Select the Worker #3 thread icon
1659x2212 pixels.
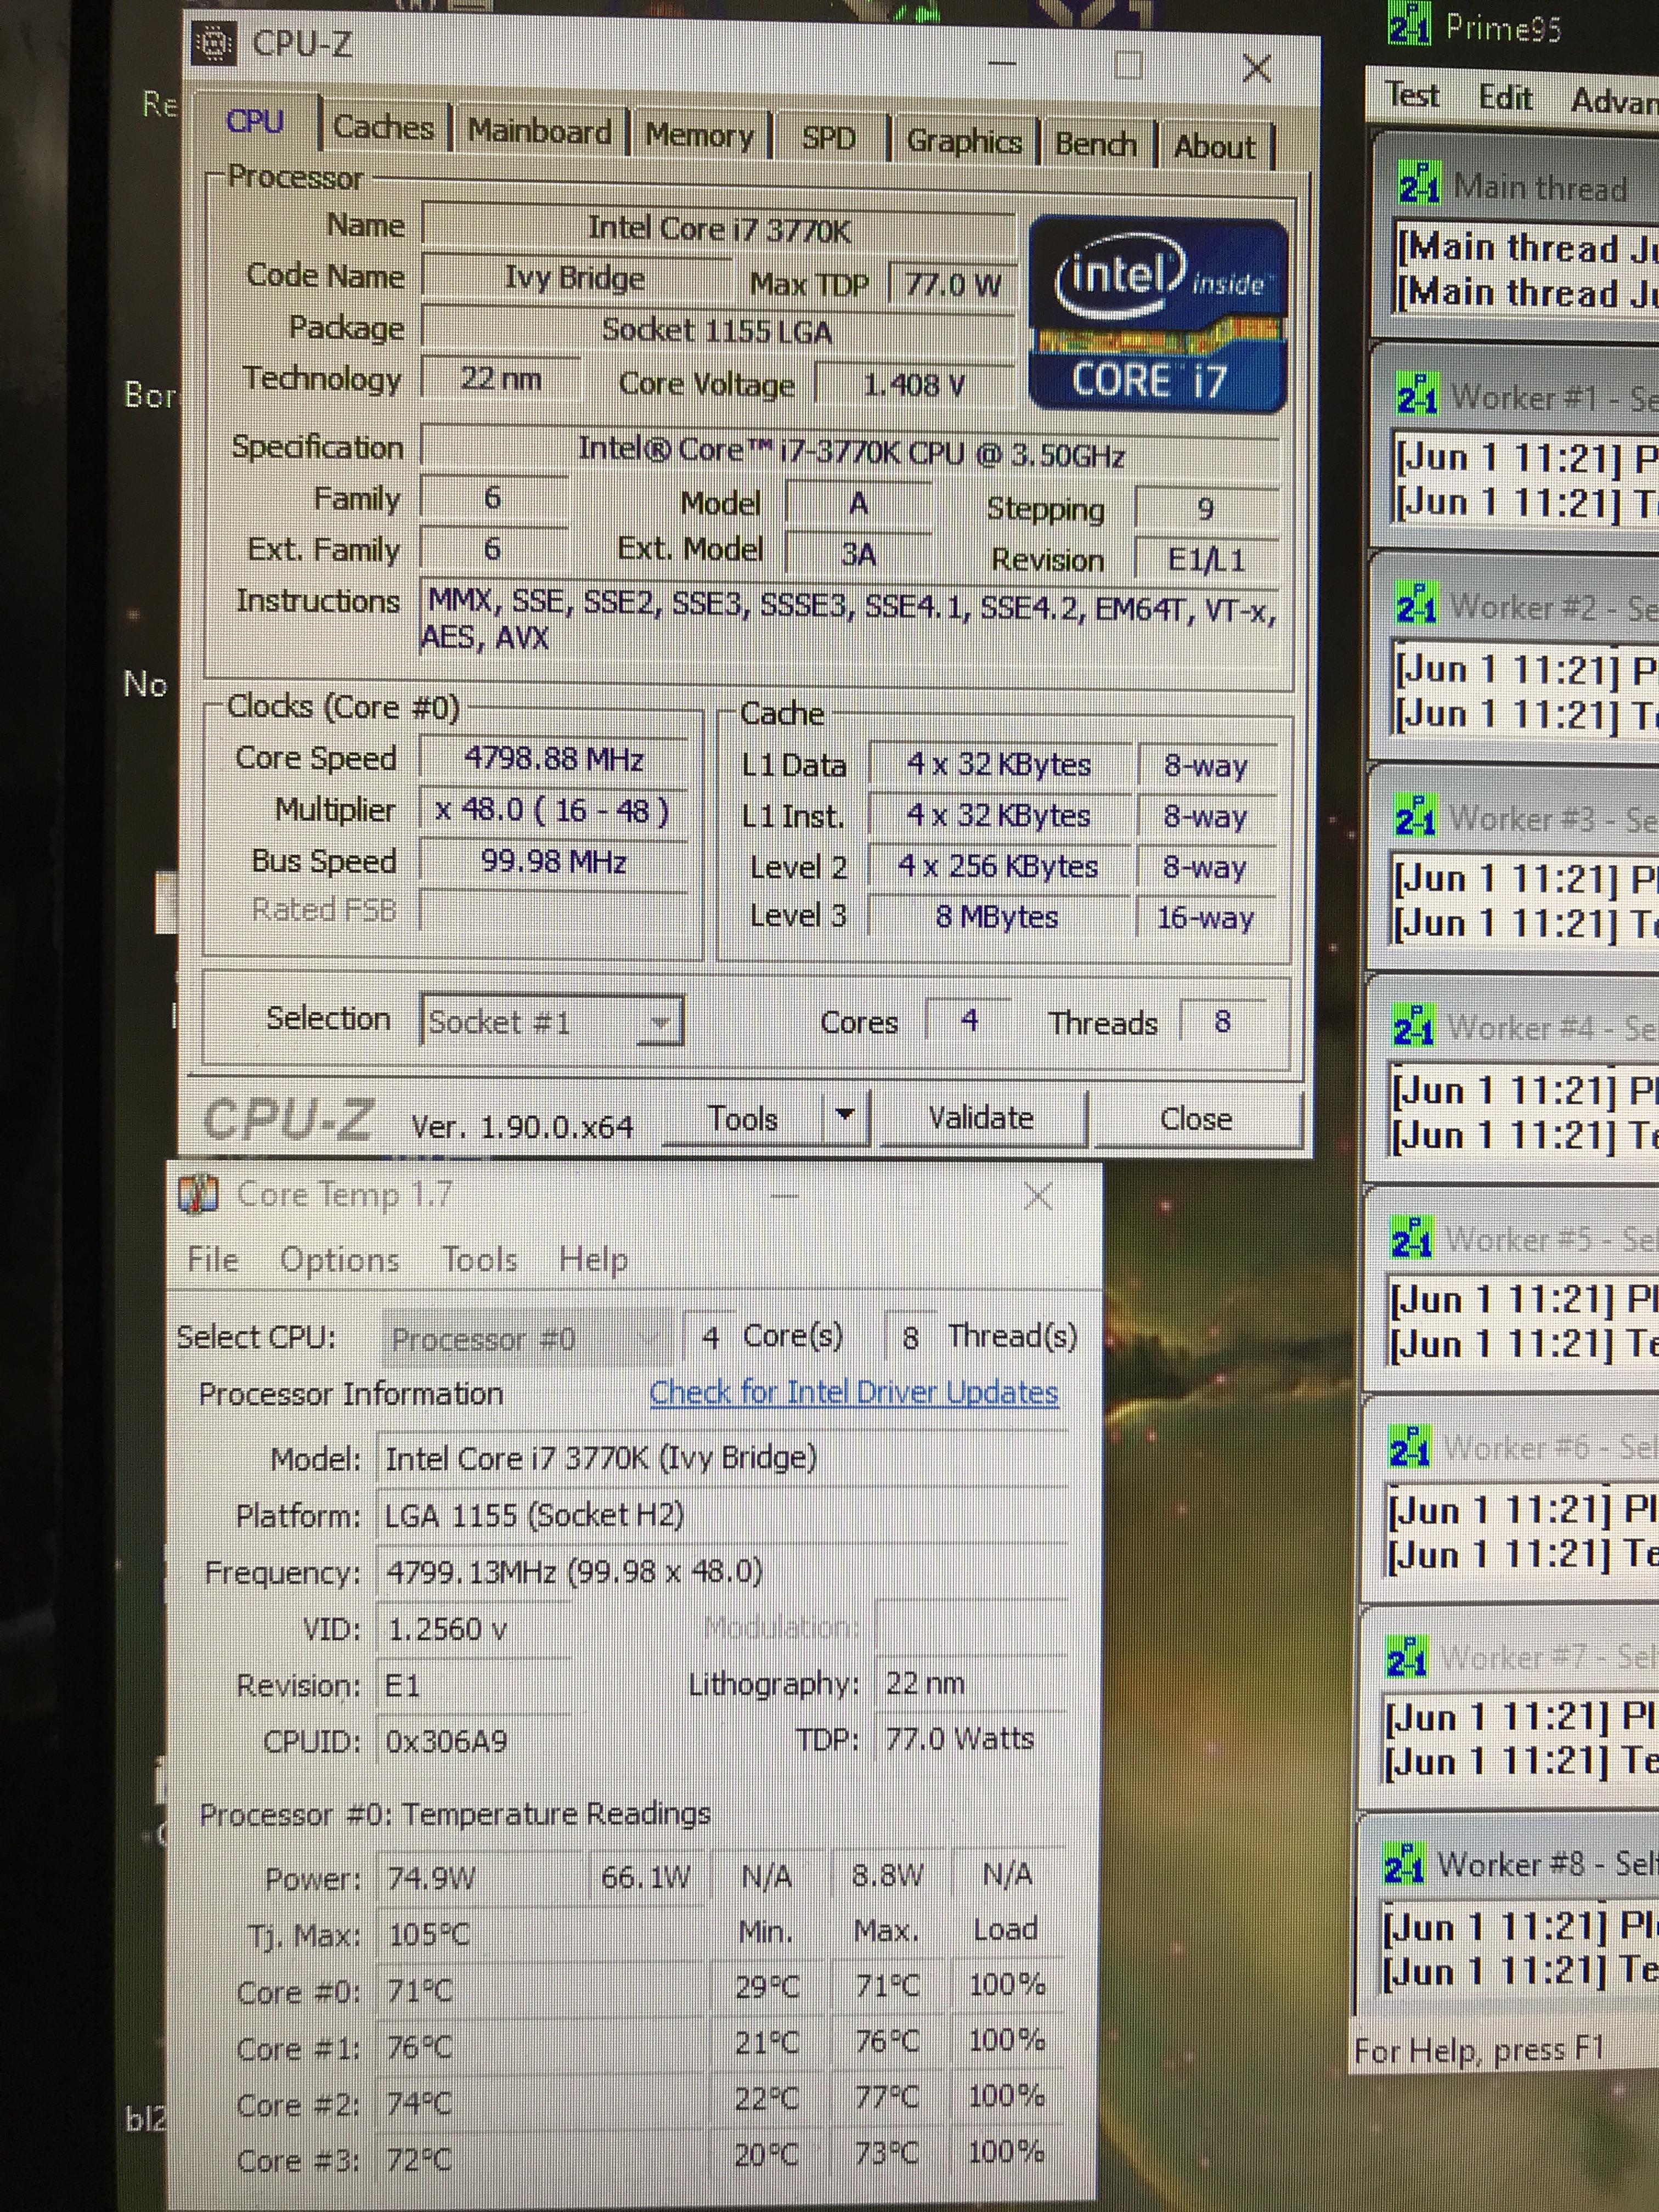(x=1416, y=815)
